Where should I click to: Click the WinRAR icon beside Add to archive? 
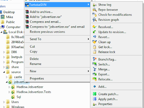click(27, 12)
